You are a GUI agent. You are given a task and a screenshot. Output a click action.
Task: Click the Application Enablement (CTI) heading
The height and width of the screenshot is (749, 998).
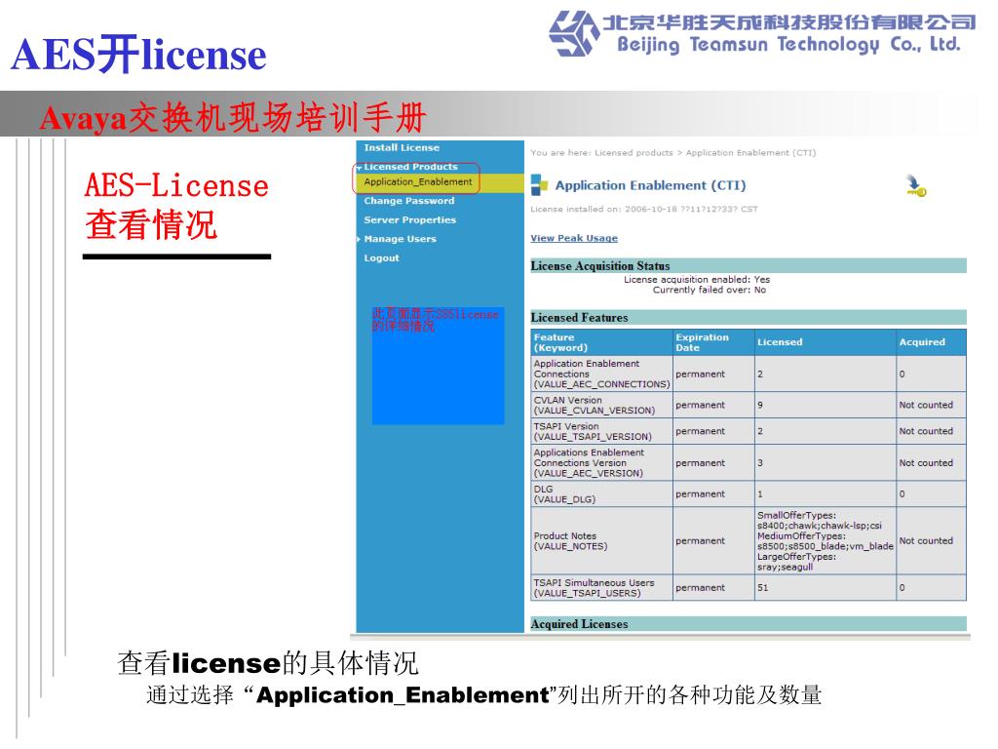[x=650, y=185]
